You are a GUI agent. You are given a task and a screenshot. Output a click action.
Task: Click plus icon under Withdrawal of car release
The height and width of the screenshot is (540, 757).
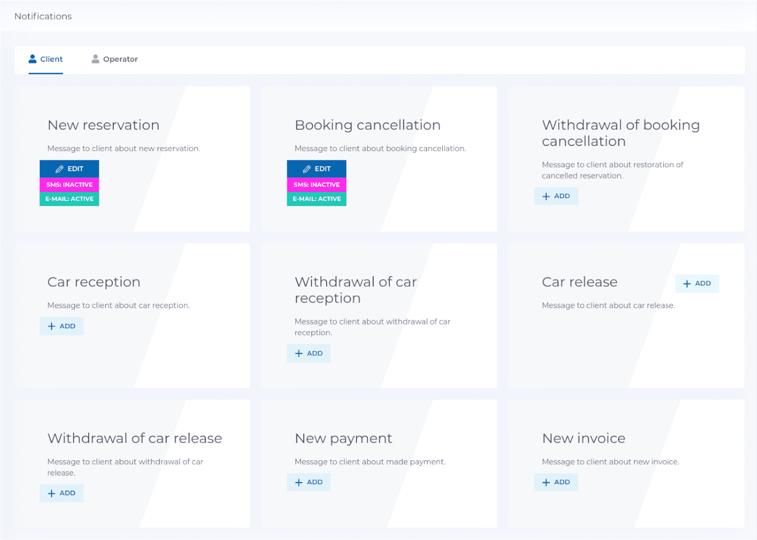click(52, 493)
